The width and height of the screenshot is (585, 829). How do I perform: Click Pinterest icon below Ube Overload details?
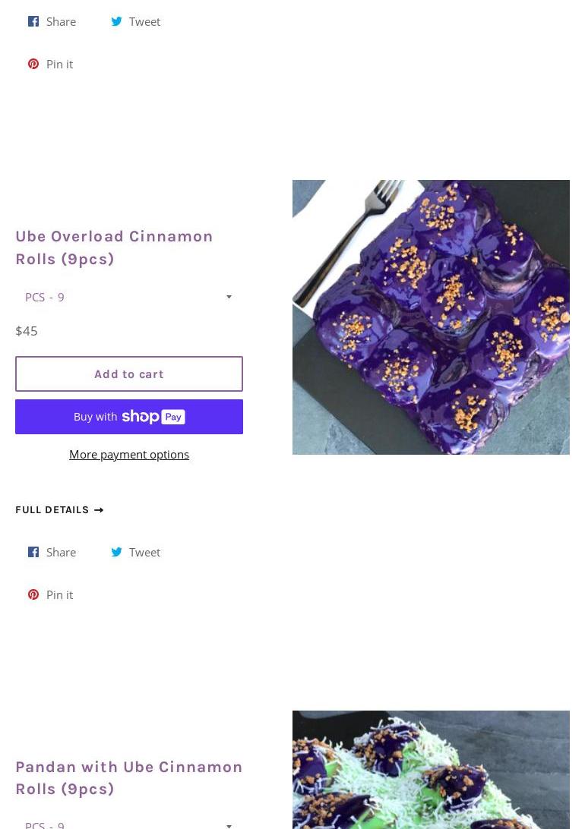click(x=33, y=594)
